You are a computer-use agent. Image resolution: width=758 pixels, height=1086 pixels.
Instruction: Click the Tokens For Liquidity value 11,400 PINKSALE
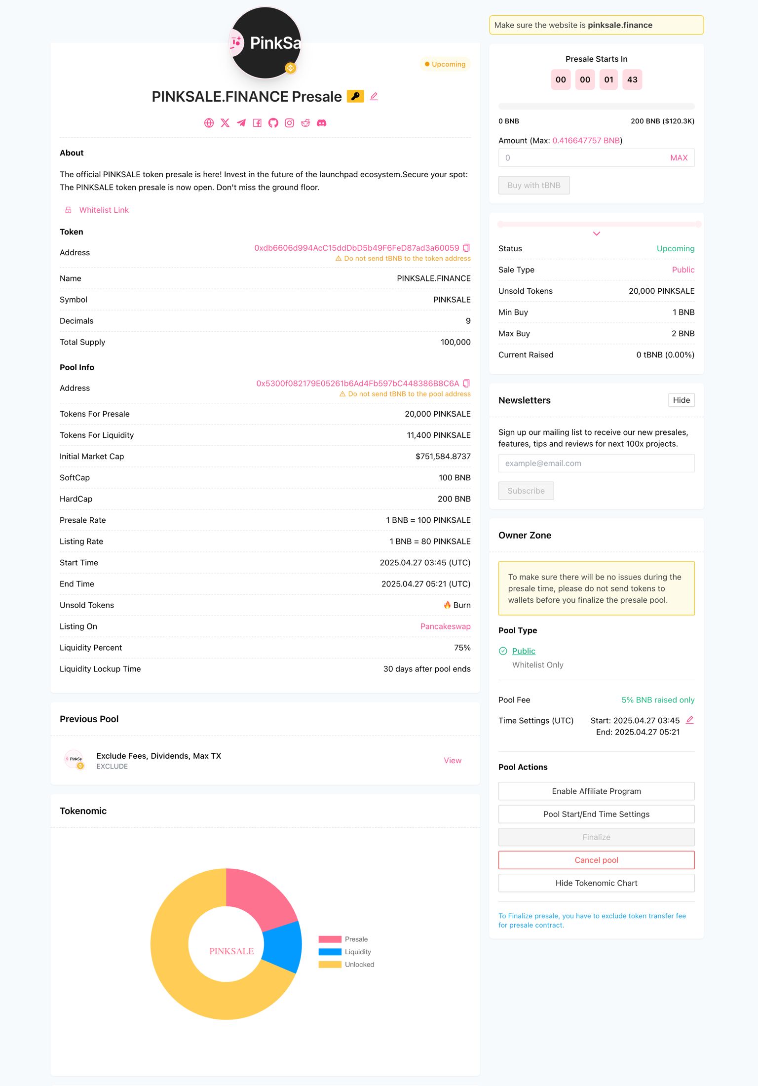tap(439, 435)
